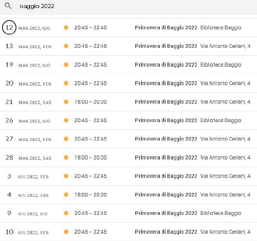The image size is (257, 241).
Task: Click the 18:00 – 20:00 time on 28 MAG
Action: [90, 157]
